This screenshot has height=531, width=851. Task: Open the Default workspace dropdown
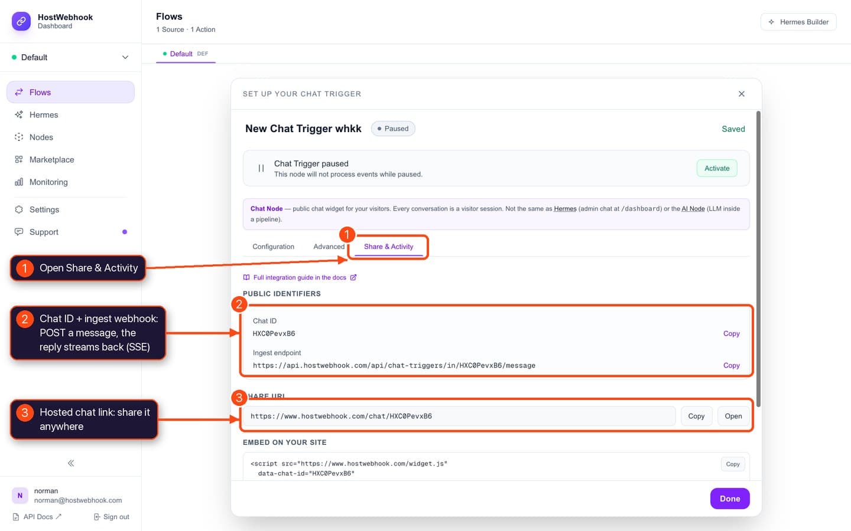point(70,57)
